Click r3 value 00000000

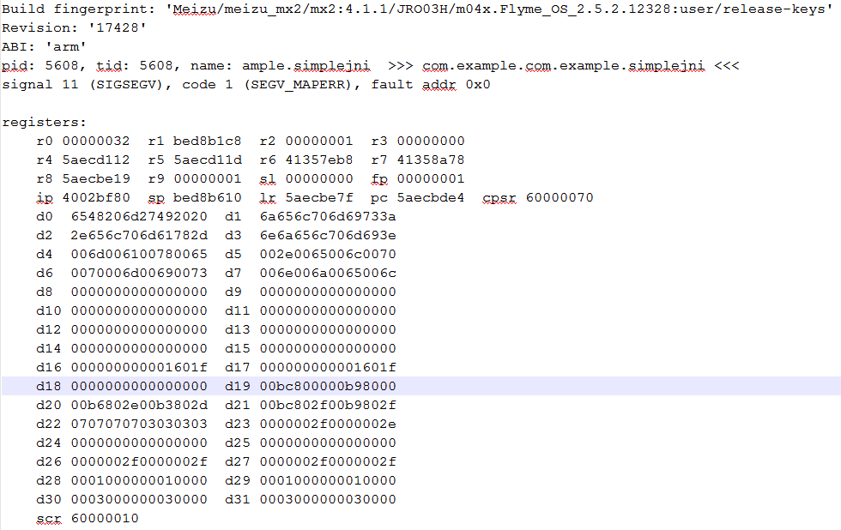(x=431, y=141)
